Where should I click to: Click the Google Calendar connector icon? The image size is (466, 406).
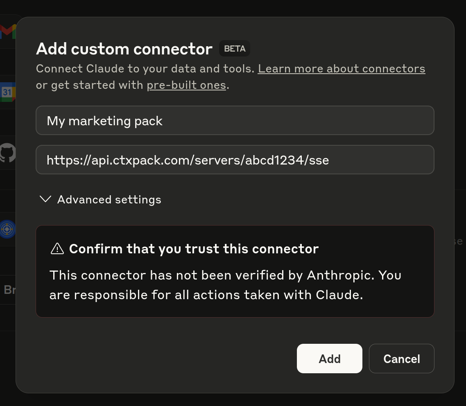tap(8, 92)
